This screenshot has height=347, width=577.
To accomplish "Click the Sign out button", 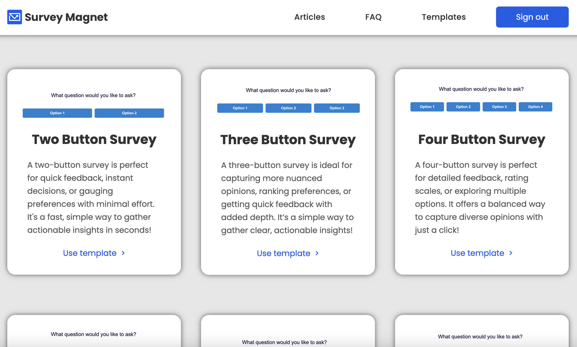I will click(x=532, y=17).
